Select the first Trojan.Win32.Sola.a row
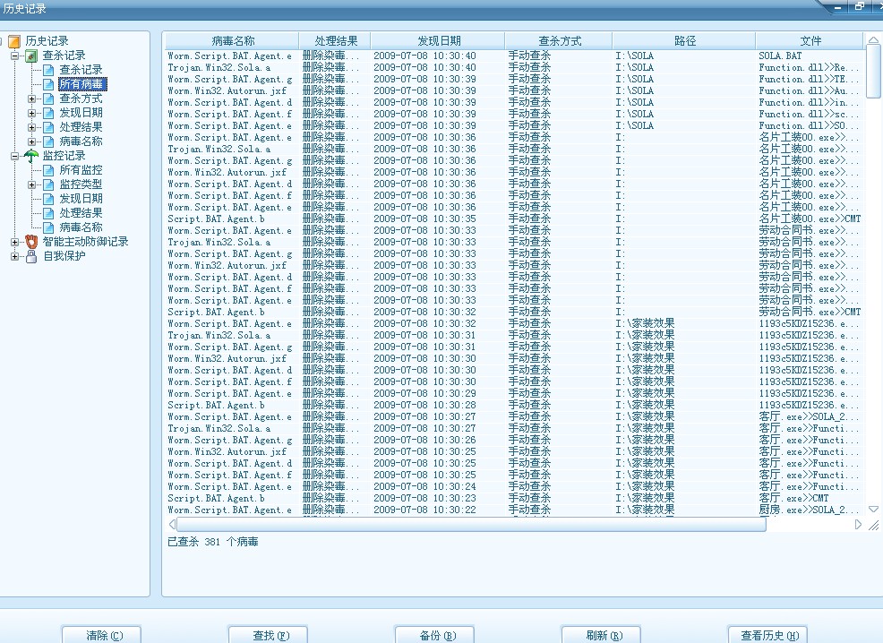883x643 pixels. pyautogui.click(x=219, y=67)
